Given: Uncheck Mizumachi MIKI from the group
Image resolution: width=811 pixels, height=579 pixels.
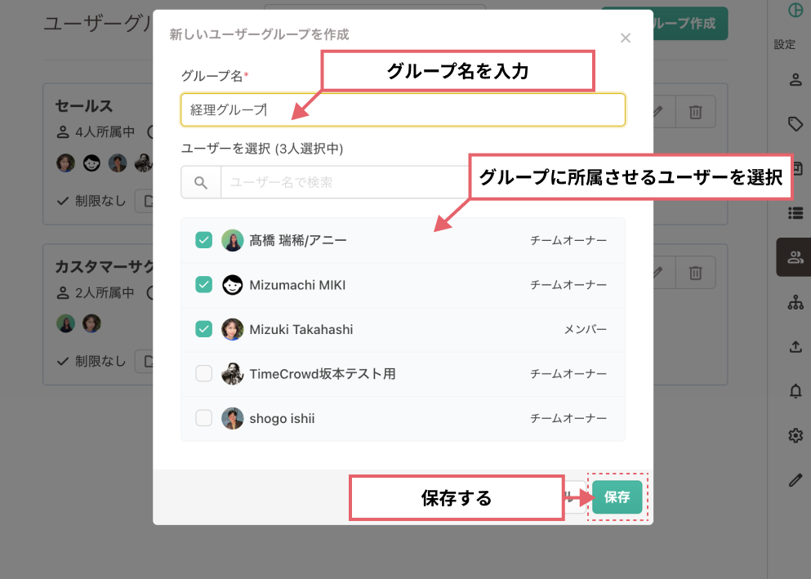Looking at the screenshot, I should (x=204, y=283).
